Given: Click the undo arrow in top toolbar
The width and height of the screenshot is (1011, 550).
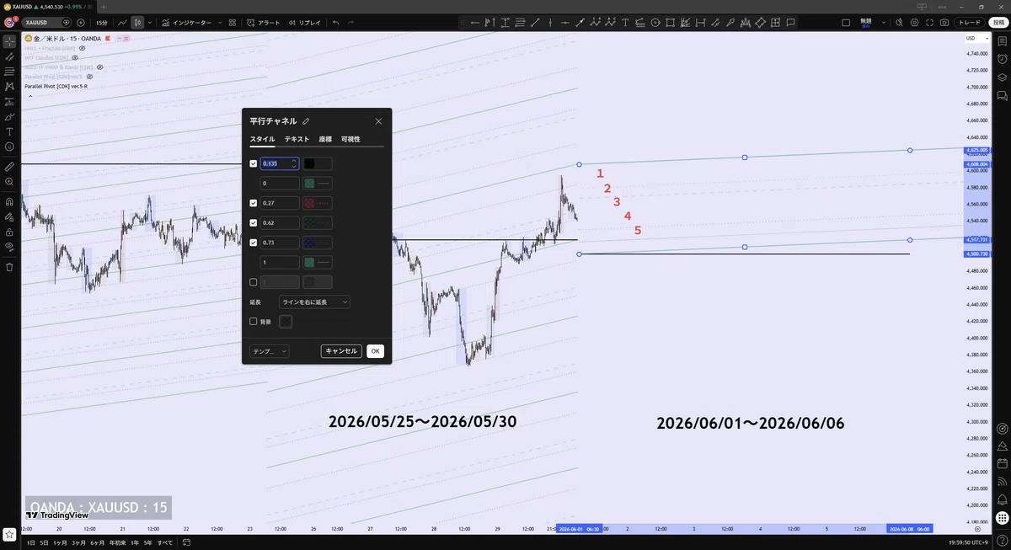Looking at the screenshot, I should [x=335, y=23].
